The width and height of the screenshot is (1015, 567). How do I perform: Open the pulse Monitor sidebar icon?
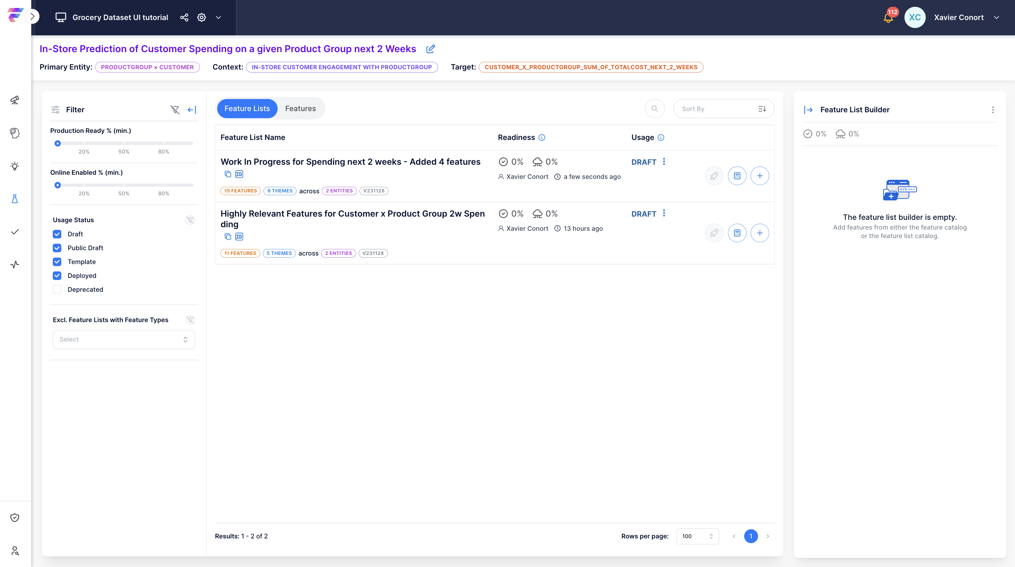(14, 264)
